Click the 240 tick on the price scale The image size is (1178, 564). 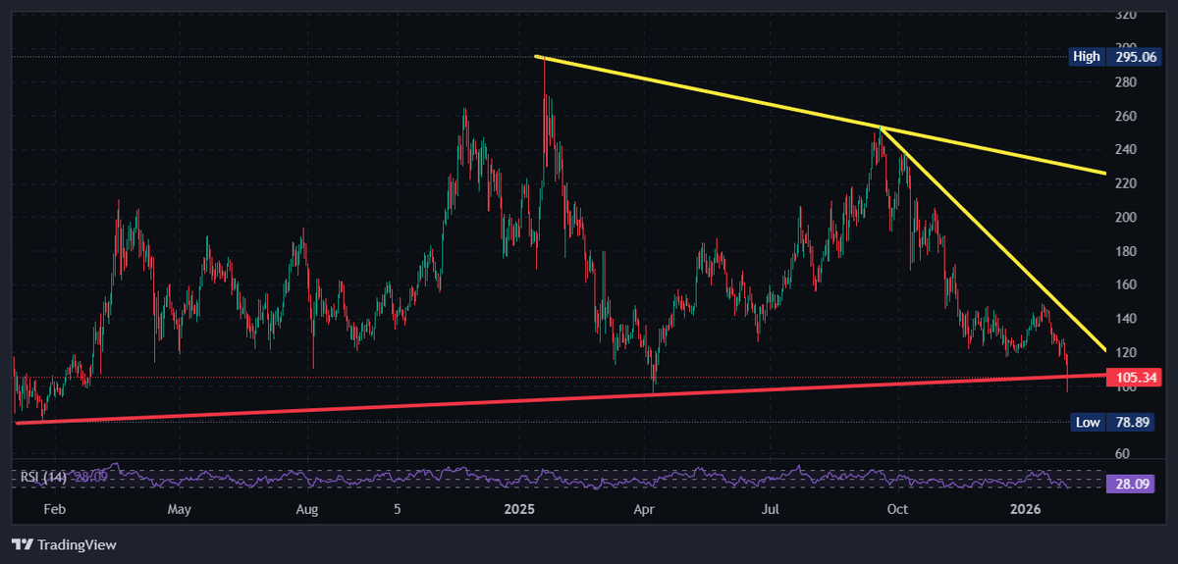click(x=1126, y=149)
